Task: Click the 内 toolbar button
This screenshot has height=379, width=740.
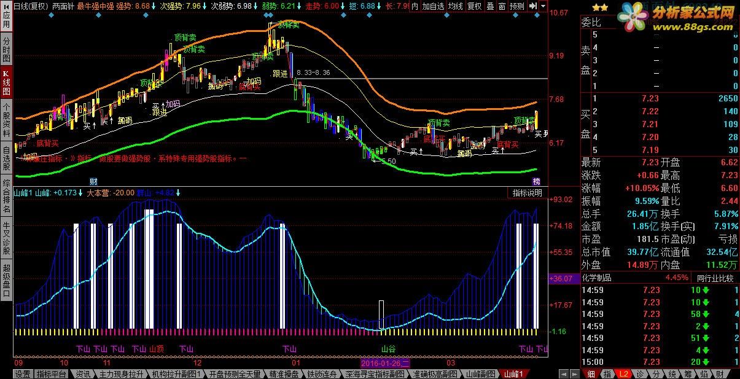Action: (x=415, y=6)
